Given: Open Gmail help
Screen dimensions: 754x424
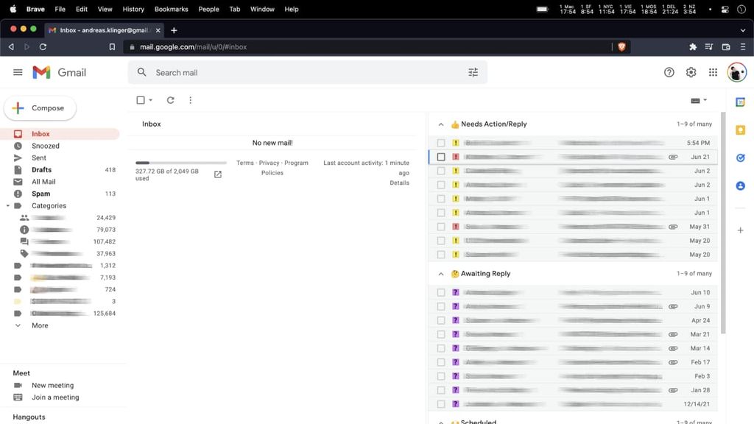Looking at the screenshot, I should 669,72.
